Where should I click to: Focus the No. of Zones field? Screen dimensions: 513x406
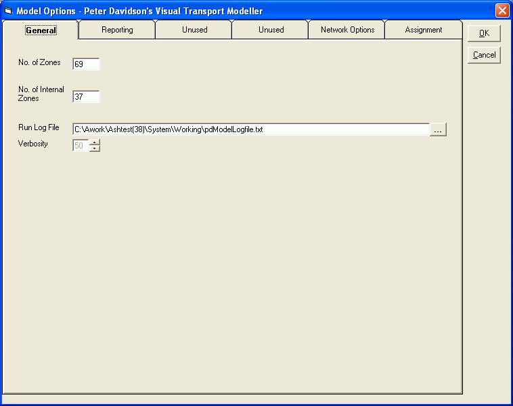click(x=86, y=64)
